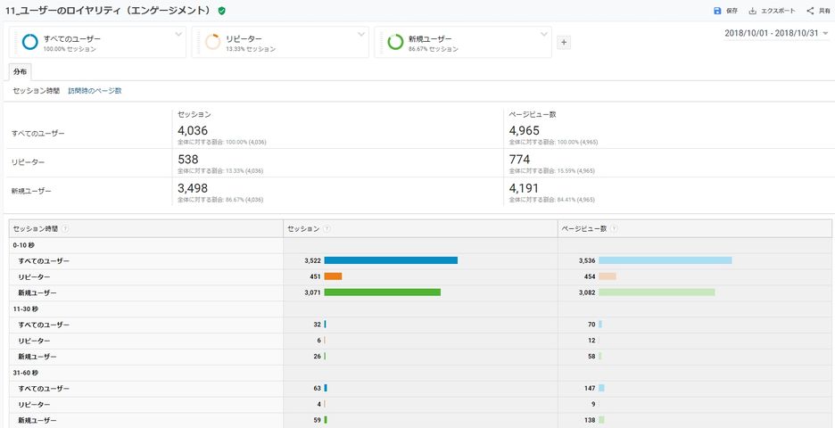Viewport: 835px width, 428px height.
Task: Click the green ring of 新規ユーザー segment
Action: point(395,42)
